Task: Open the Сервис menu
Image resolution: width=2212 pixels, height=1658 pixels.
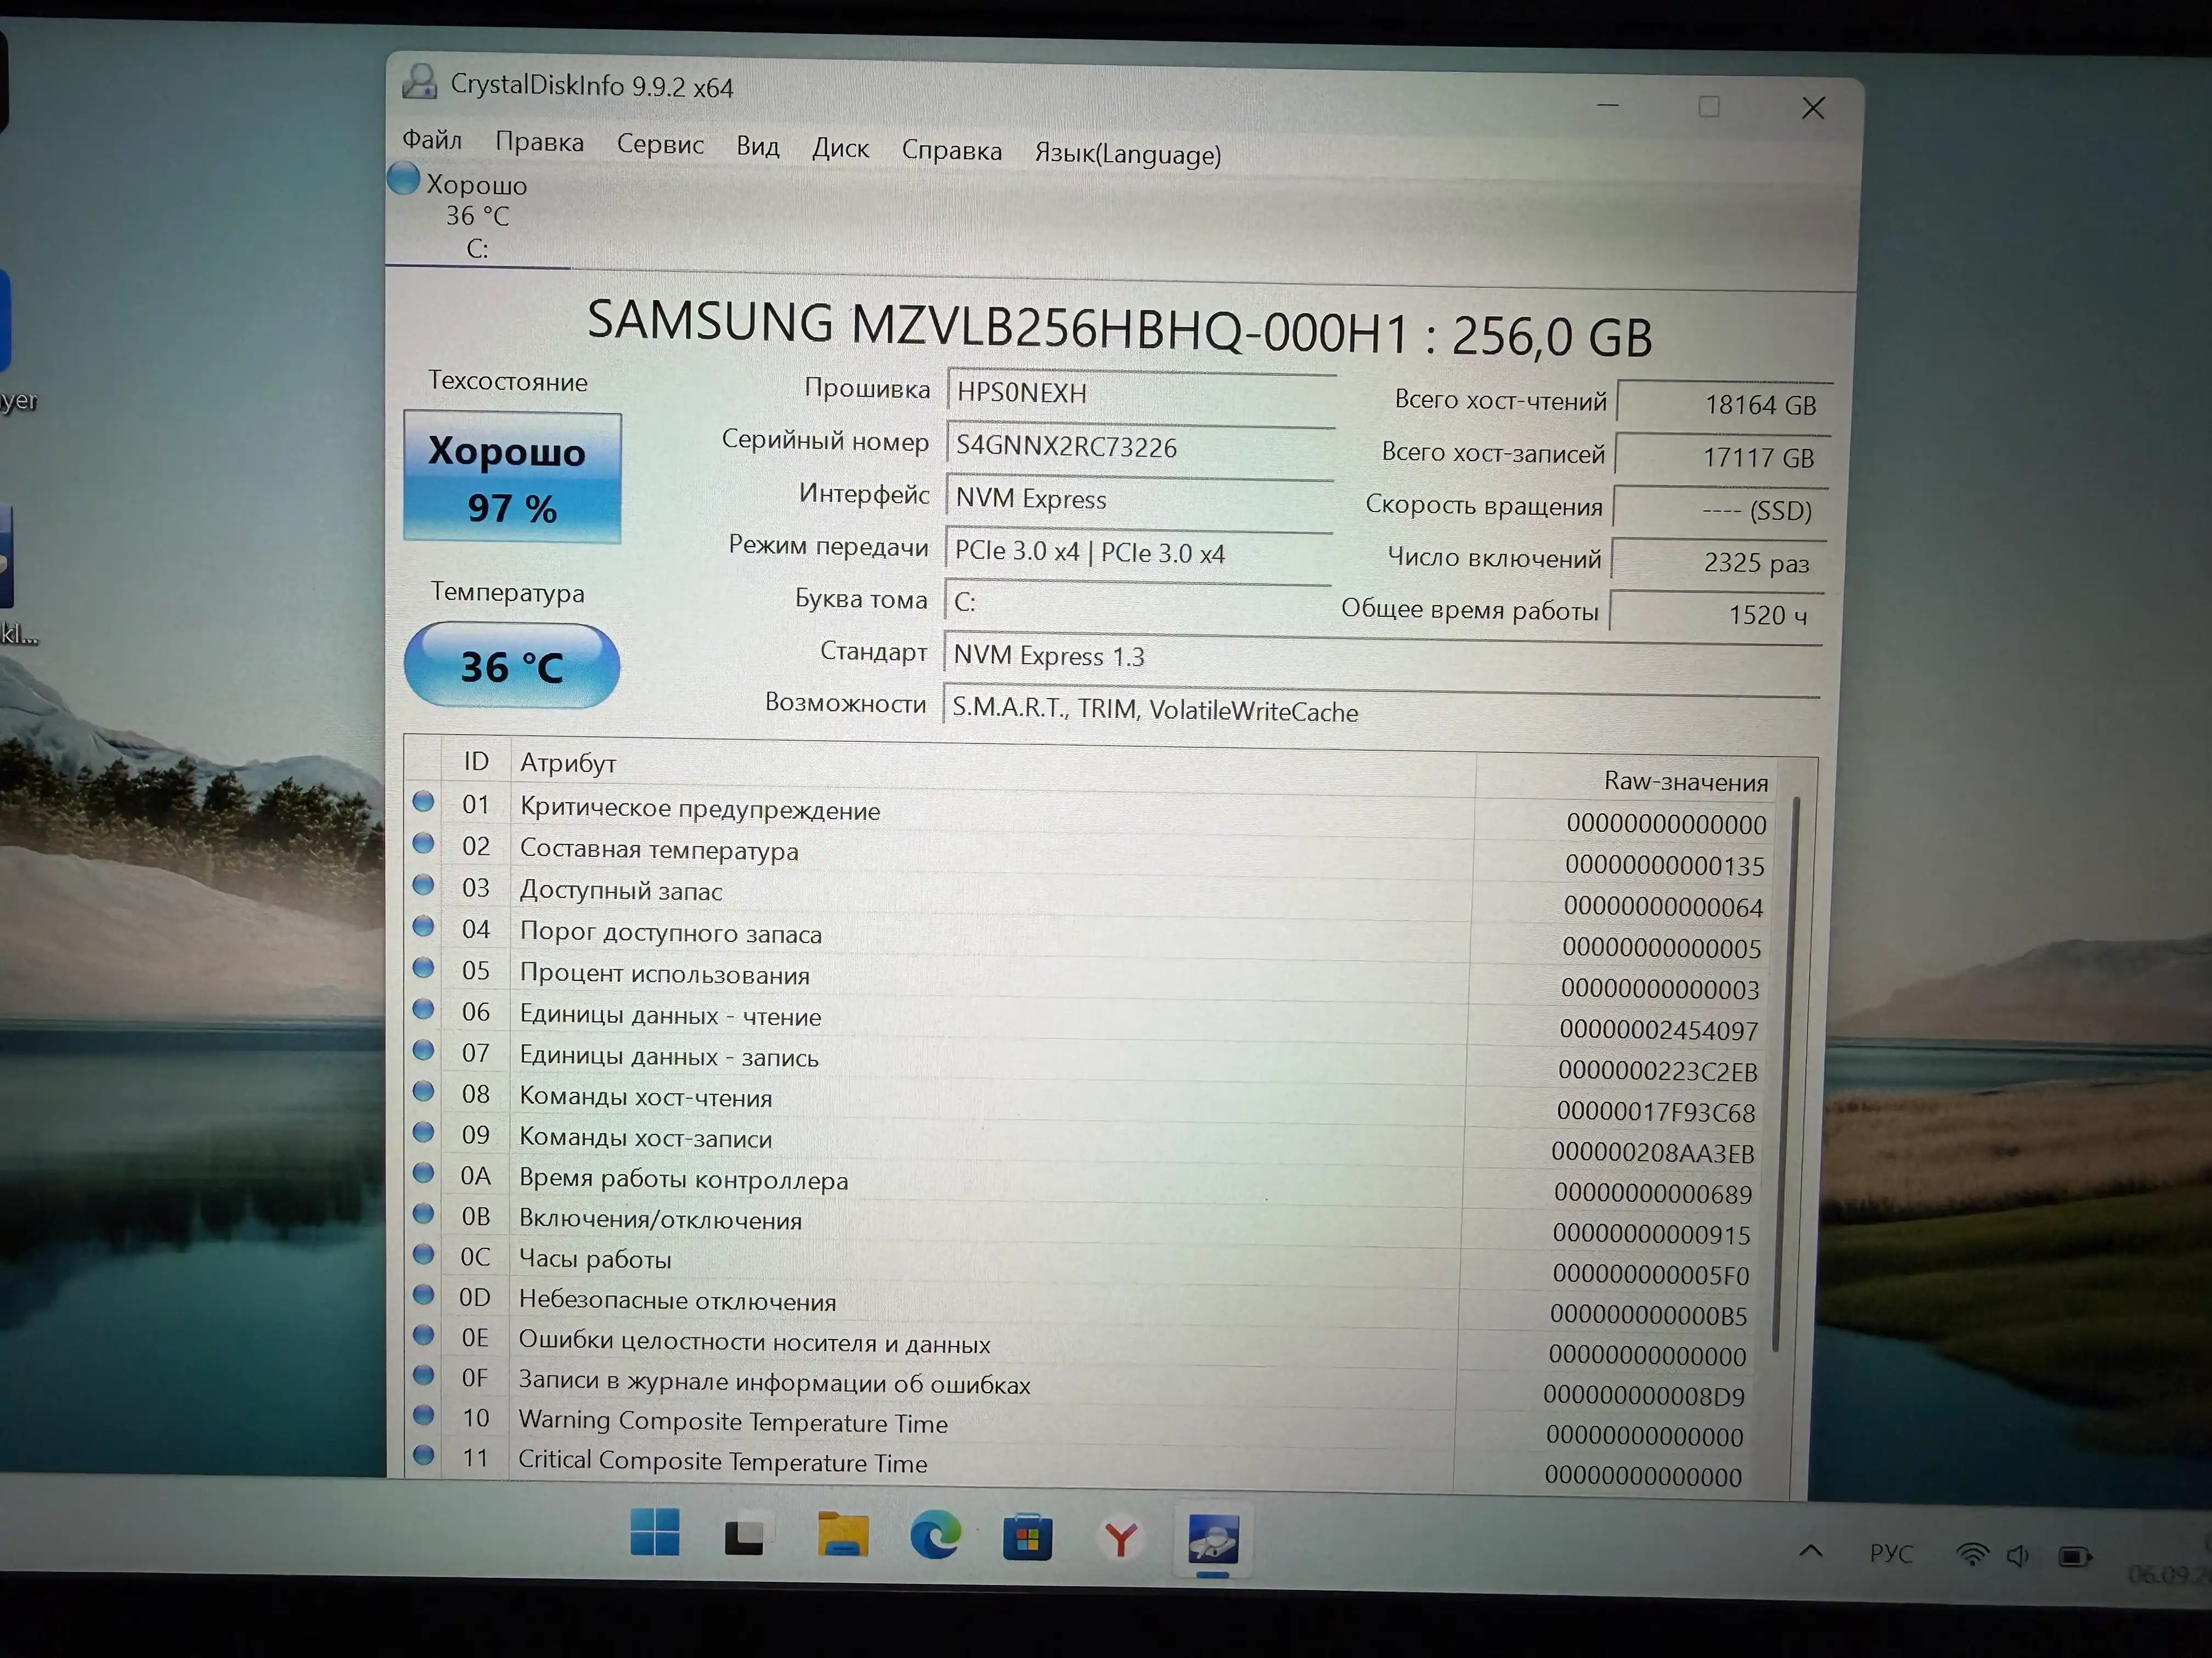Action: click(x=660, y=145)
